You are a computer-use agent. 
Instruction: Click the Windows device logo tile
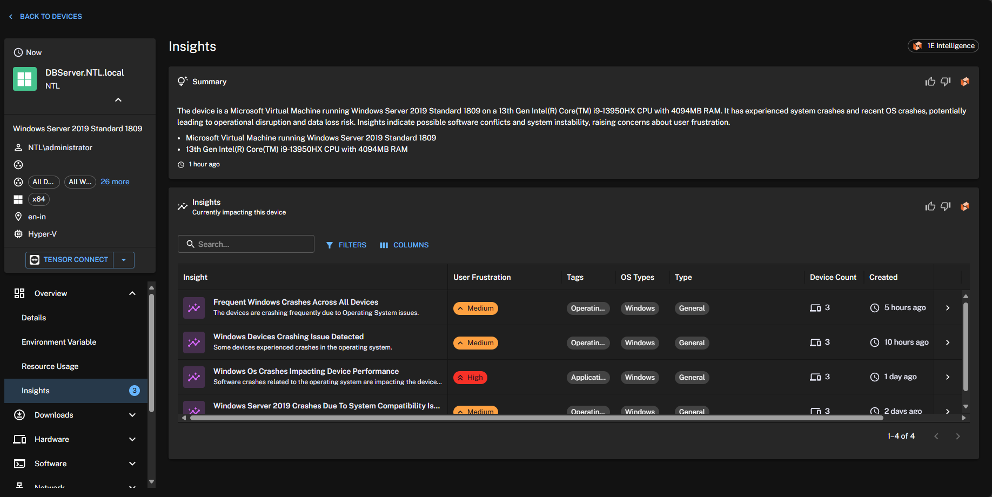pos(25,79)
